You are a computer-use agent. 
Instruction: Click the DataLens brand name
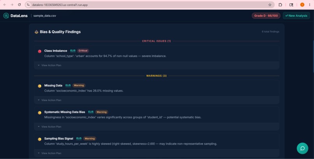19,16
